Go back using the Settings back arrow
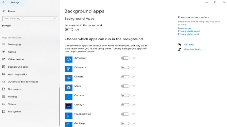This screenshot has height=127, width=227. 3,2
